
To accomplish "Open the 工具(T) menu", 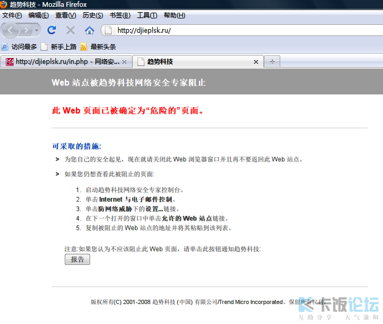I will click(147, 15).
